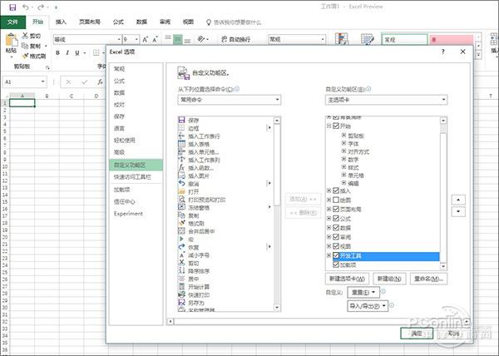
Task: Click the 确定 (OK) button
Action: [x=417, y=332]
